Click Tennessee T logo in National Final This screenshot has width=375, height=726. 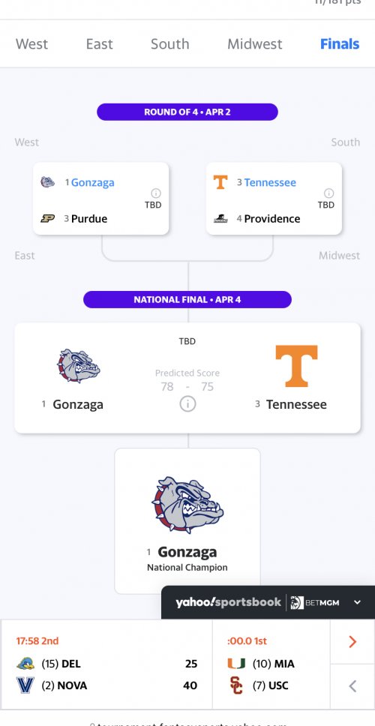coord(296,366)
